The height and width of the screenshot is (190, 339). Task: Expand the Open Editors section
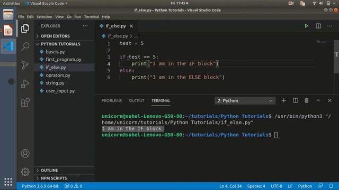pos(64,36)
